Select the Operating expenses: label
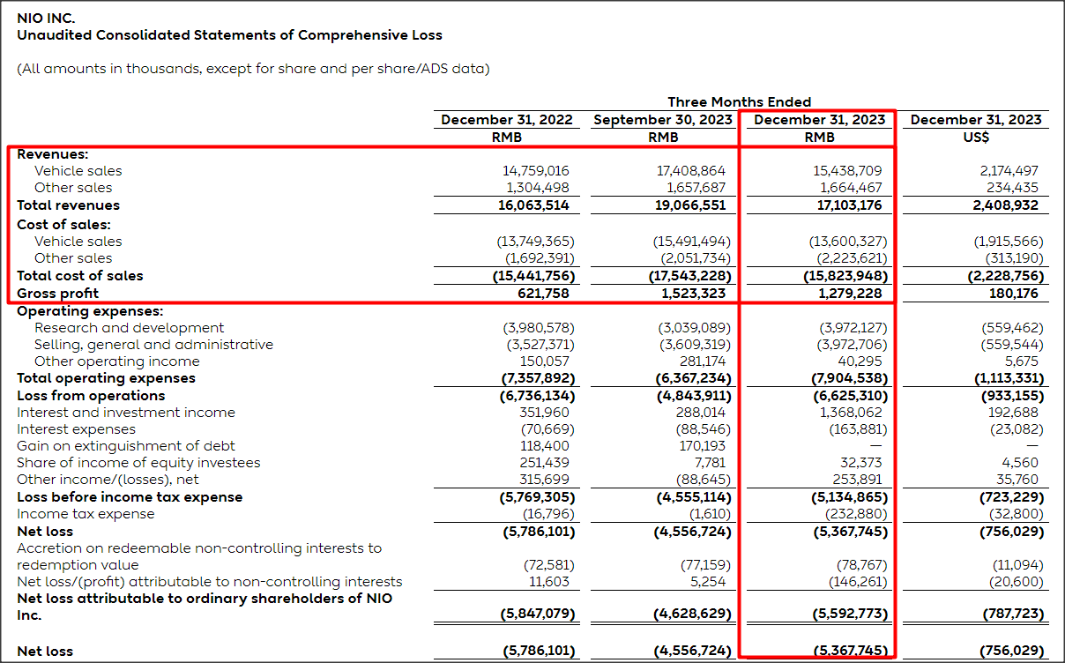Image resolution: width=1065 pixels, height=663 pixels. (x=89, y=311)
